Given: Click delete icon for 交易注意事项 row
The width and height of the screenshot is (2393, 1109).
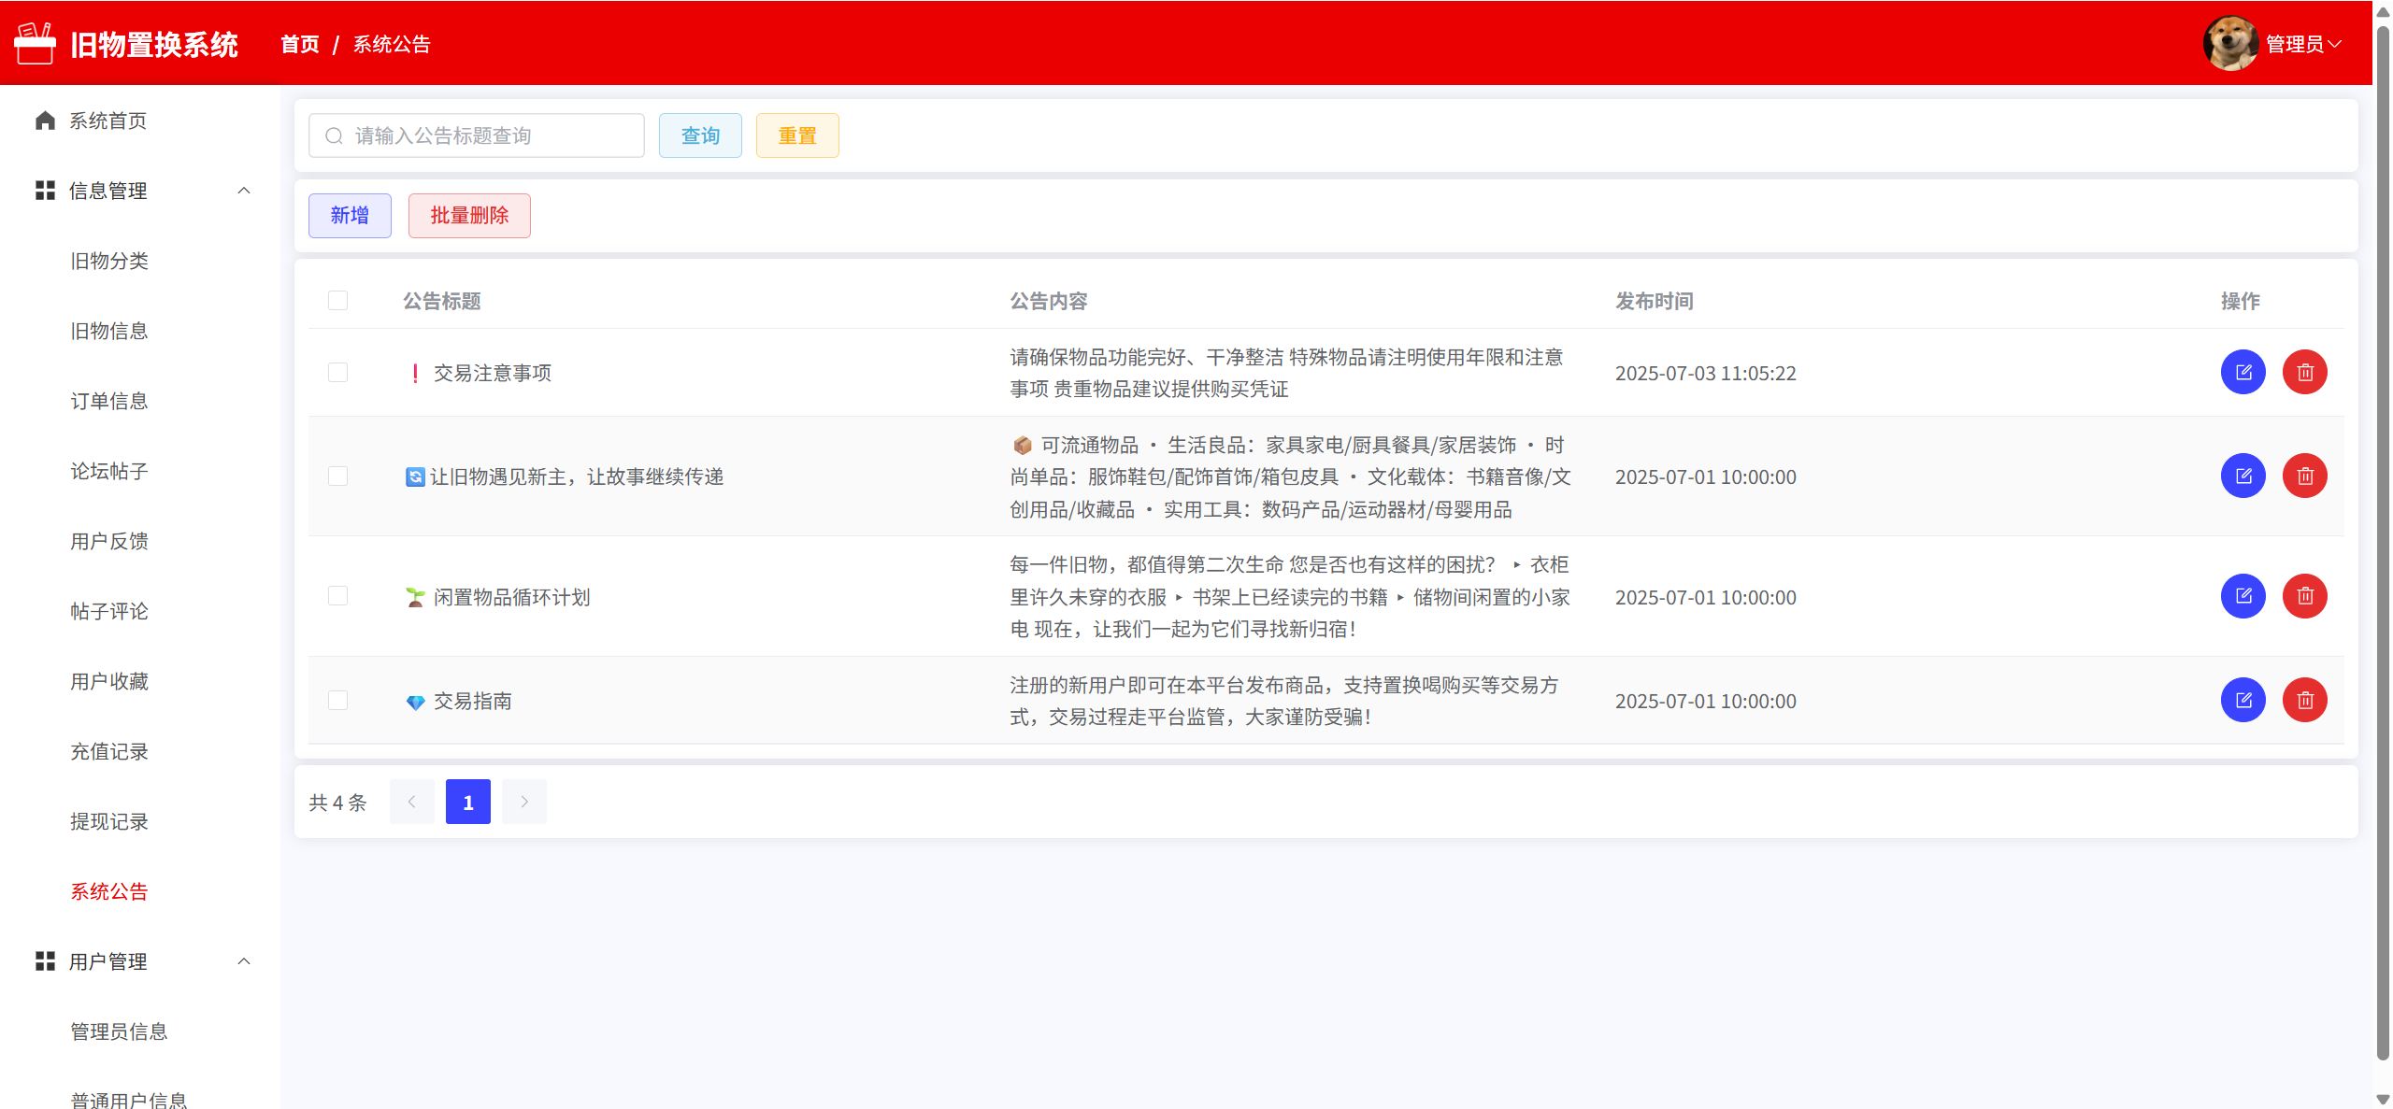Looking at the screenshot, I should [2304, 373].
